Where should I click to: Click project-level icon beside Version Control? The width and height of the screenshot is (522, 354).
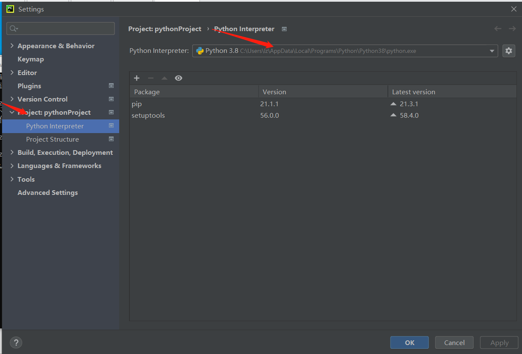tap(111, 99)
